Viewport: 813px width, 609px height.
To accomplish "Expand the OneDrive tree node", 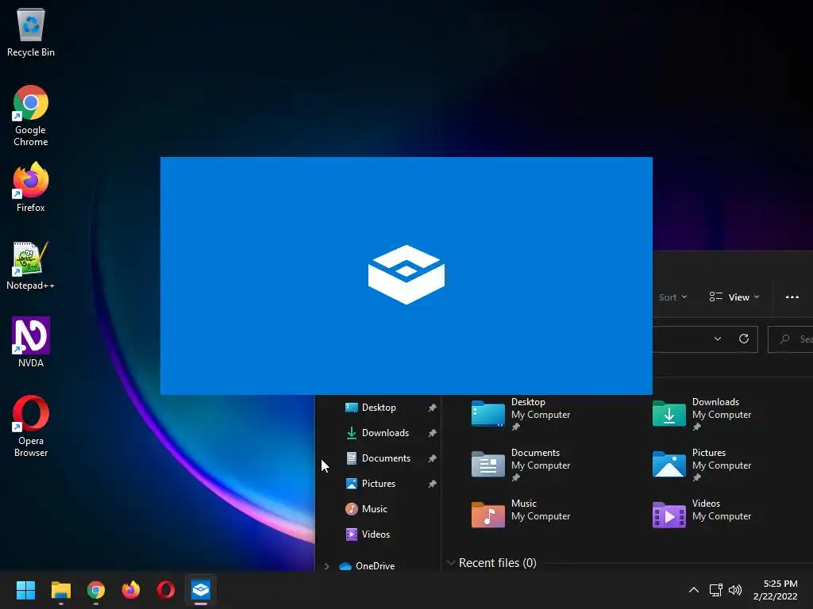I will [x=326, y=566].
